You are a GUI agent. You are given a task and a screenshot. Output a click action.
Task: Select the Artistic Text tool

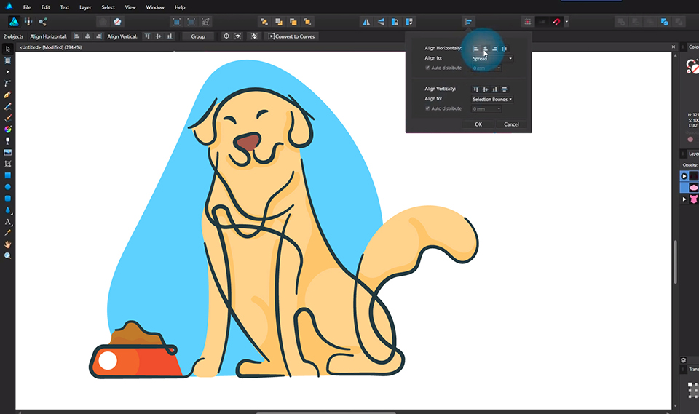click(7, 221)
